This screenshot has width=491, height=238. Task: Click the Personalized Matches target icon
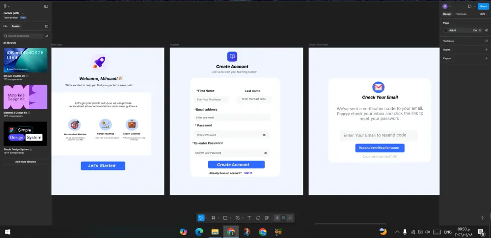75,124
